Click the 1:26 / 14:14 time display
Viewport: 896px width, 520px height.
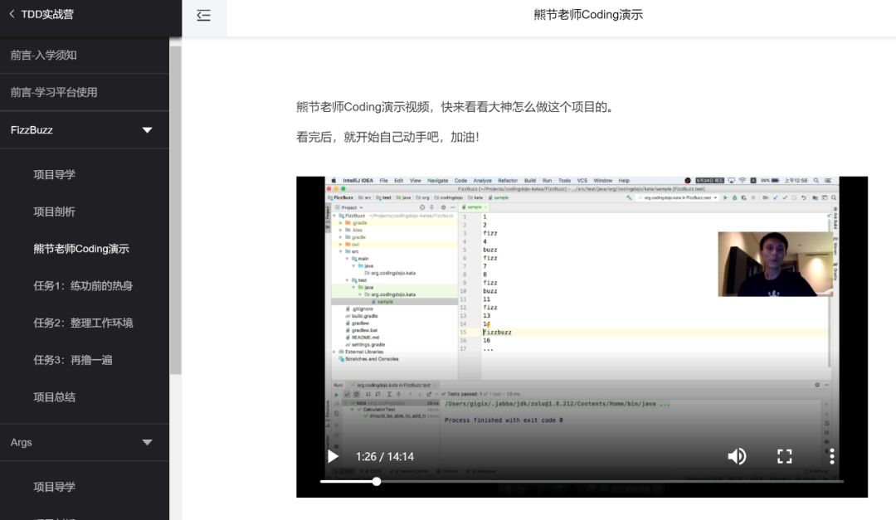click(x=385, y=457)
